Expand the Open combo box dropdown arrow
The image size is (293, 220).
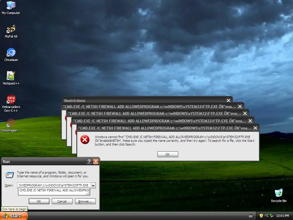pos(93,185)
